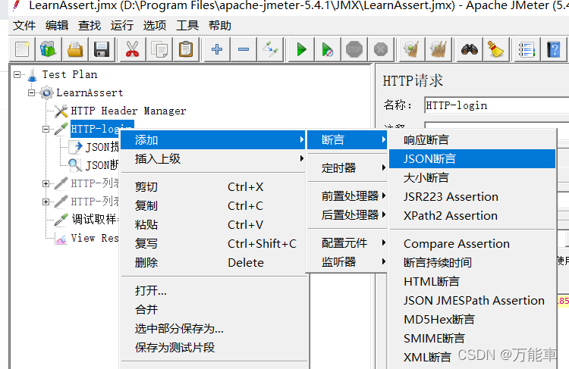This screenshot has width=569, height=369.
Task: Select XPath2 Assertion menu entry
Action: [x=472, y=215]
